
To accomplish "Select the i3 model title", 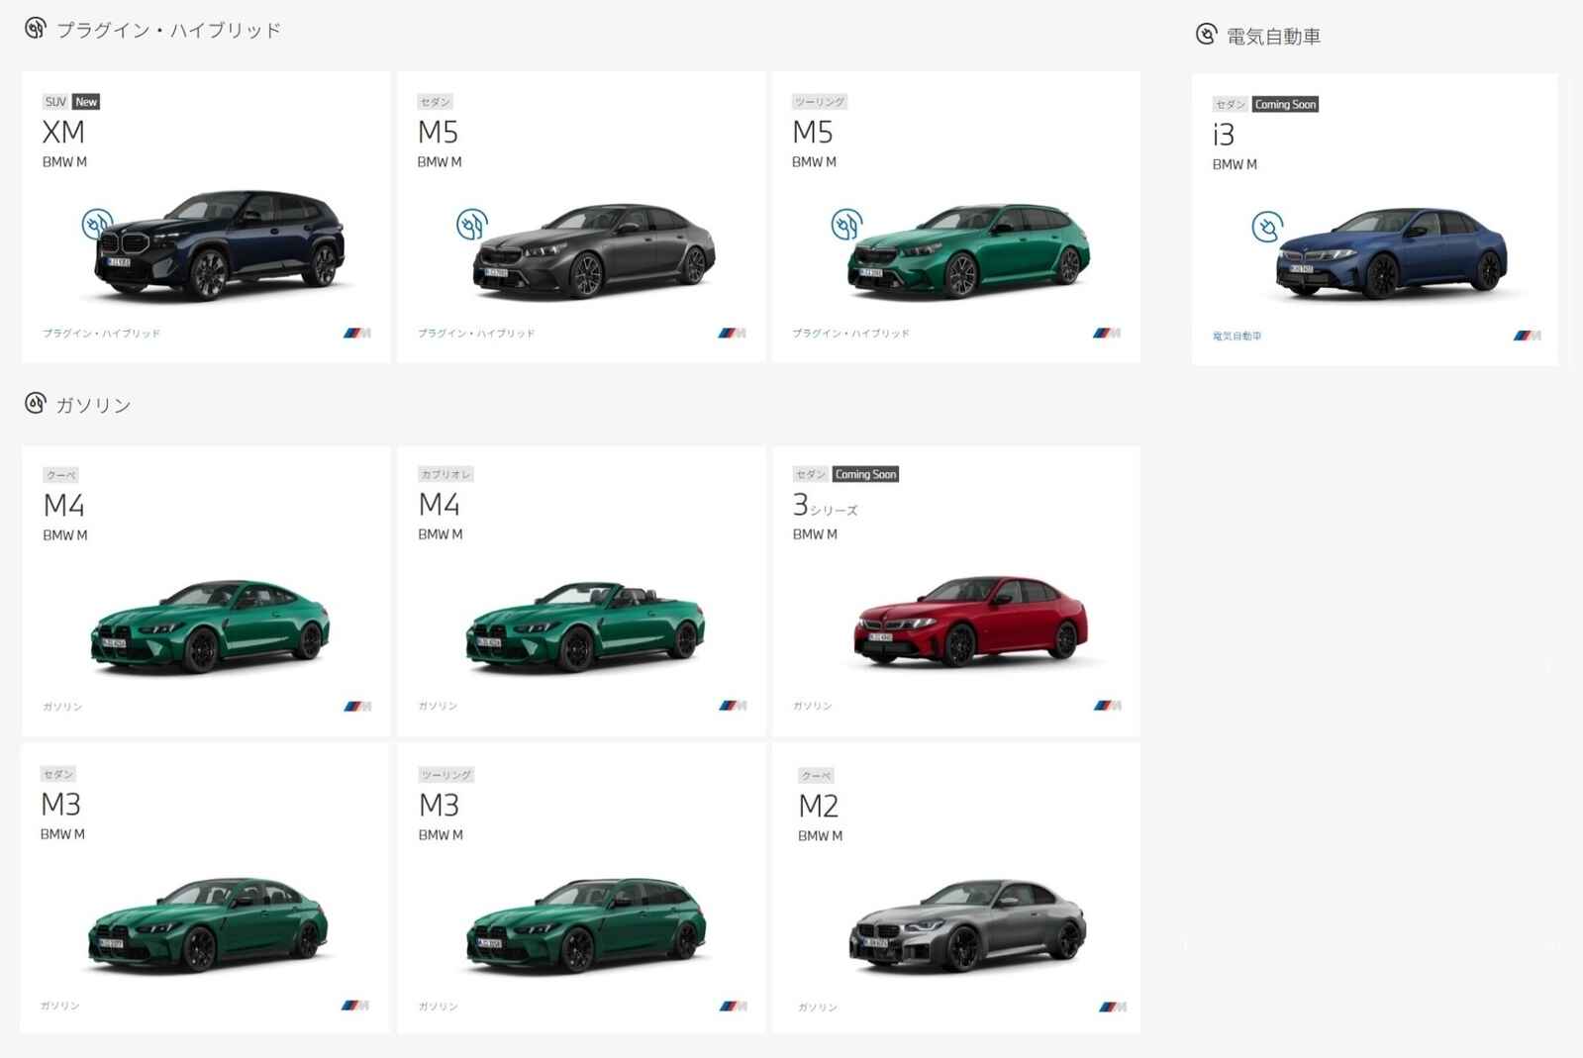I will coord(1224,135).
